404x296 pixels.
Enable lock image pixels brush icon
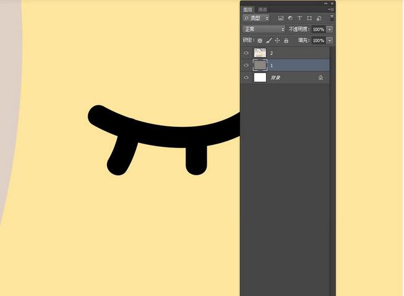(269, 40)
